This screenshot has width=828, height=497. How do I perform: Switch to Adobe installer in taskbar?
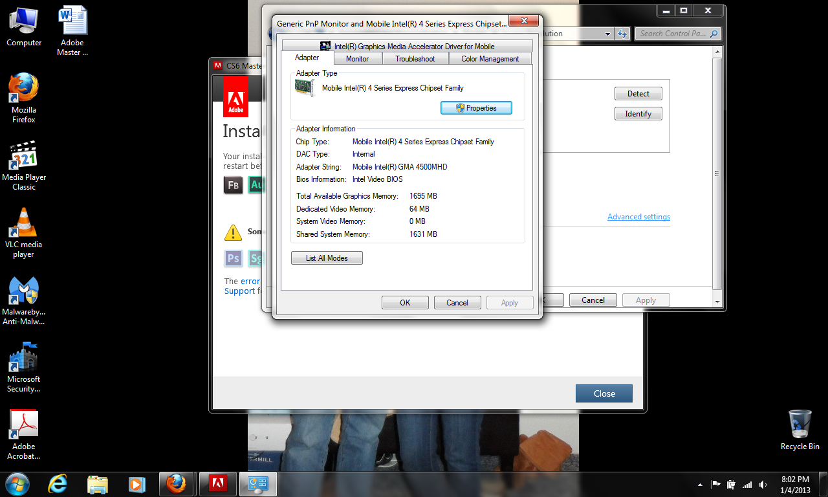[217, 483]
